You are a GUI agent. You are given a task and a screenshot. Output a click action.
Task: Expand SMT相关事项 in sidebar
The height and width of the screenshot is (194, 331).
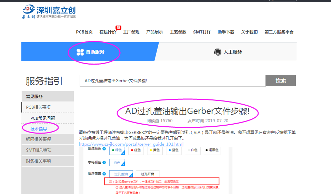(48, 150)
